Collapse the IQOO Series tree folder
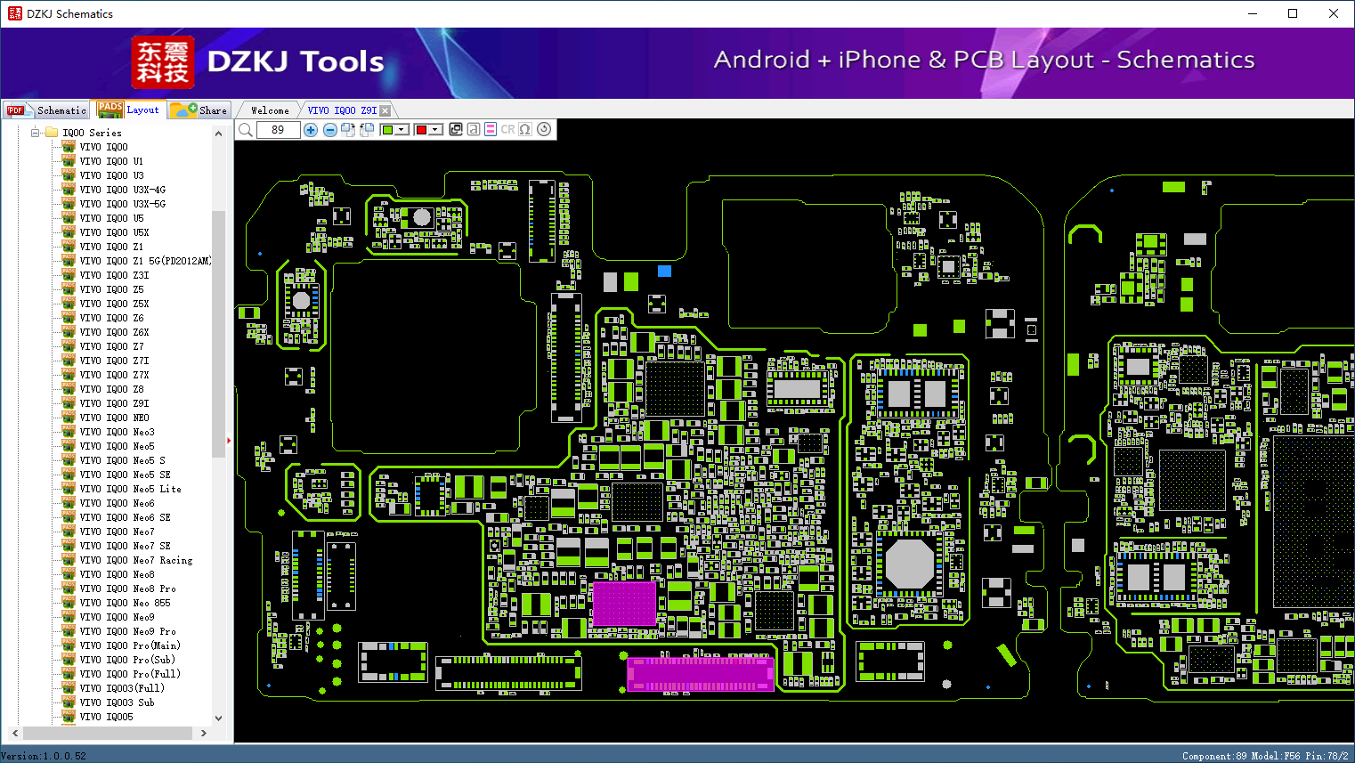This screenshot has width=1355, height=763. (x=36, y=133)
